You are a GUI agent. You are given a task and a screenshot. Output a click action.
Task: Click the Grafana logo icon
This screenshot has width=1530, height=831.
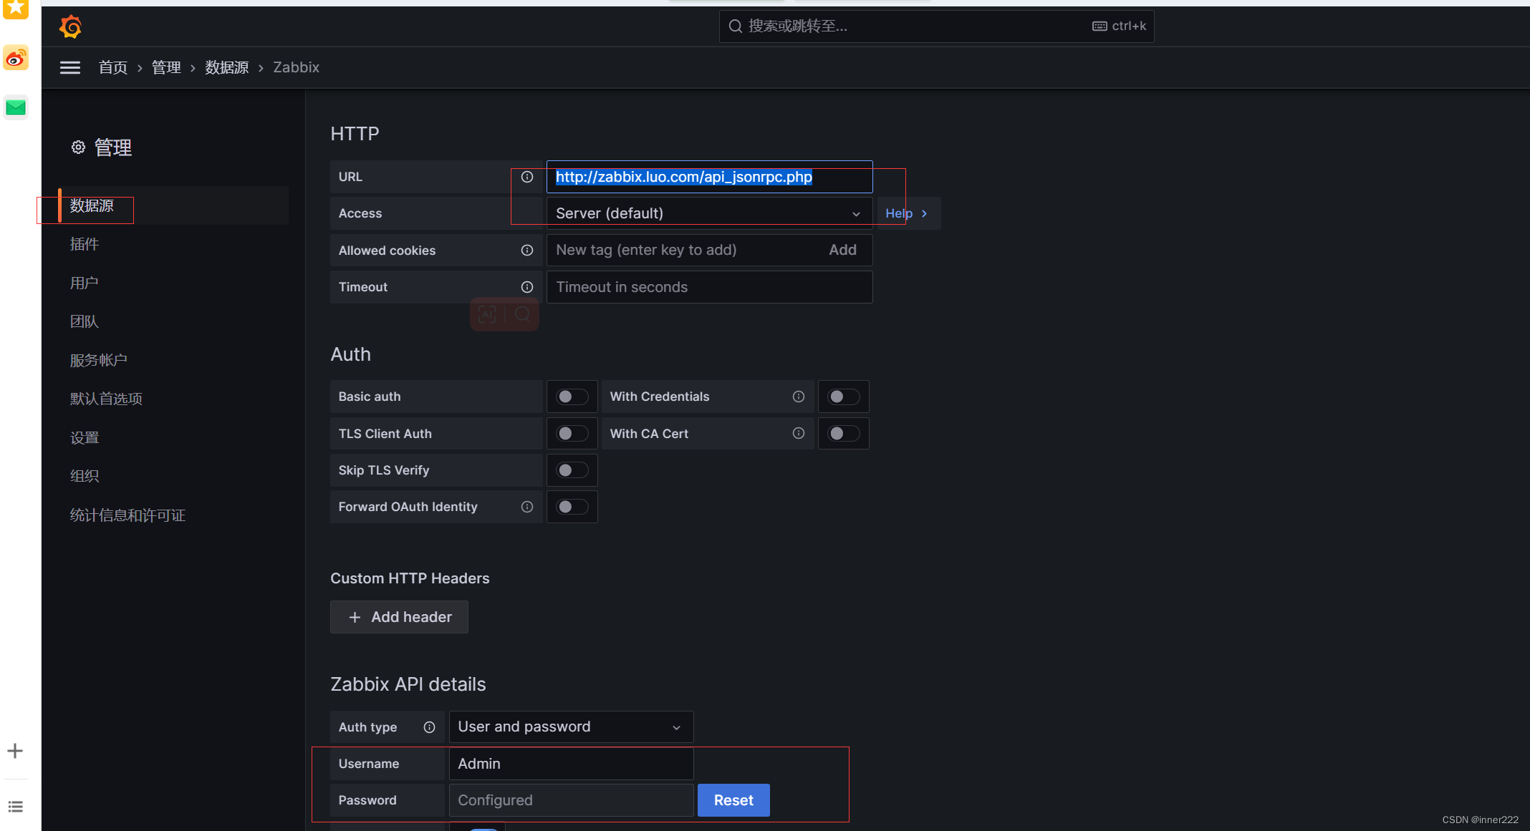tap(70, 26)
